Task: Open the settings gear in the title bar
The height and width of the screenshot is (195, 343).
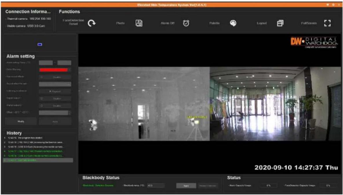Action: [x=333, y=5]
